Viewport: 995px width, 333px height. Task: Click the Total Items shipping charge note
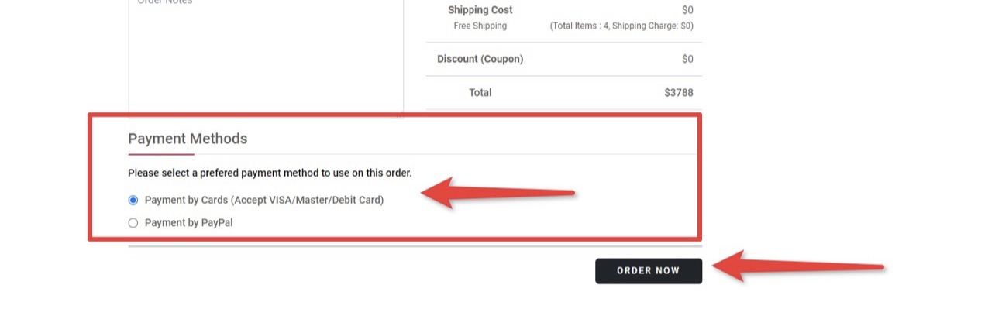click(621, 26)
